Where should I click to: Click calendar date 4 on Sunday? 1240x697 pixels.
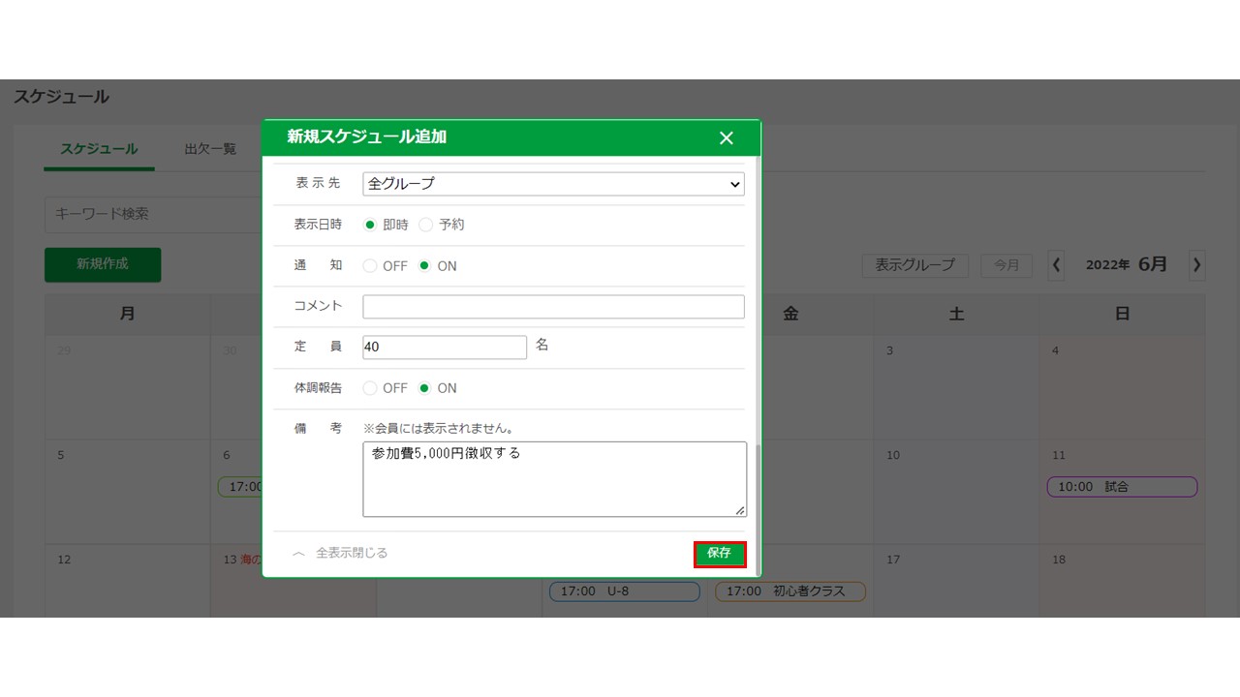point(1056,350)
